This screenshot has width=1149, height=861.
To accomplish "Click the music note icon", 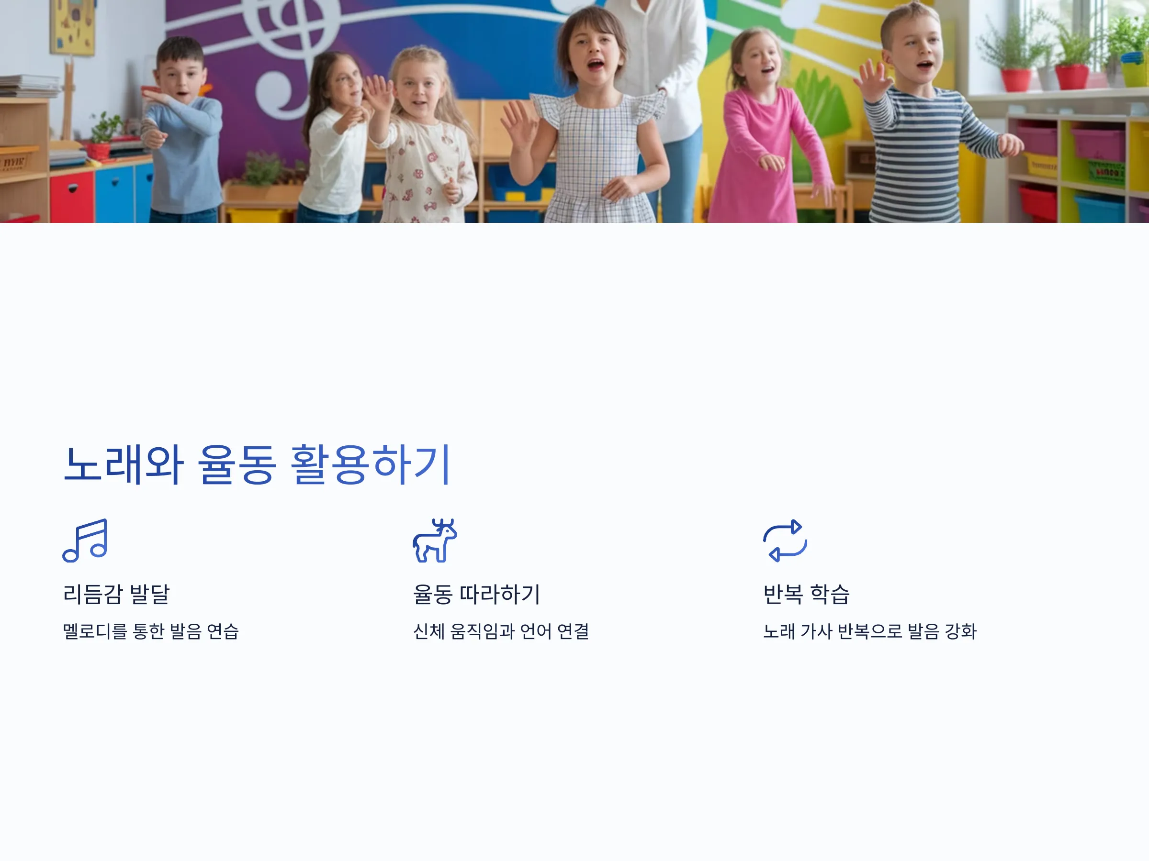I will pos(85,540).
